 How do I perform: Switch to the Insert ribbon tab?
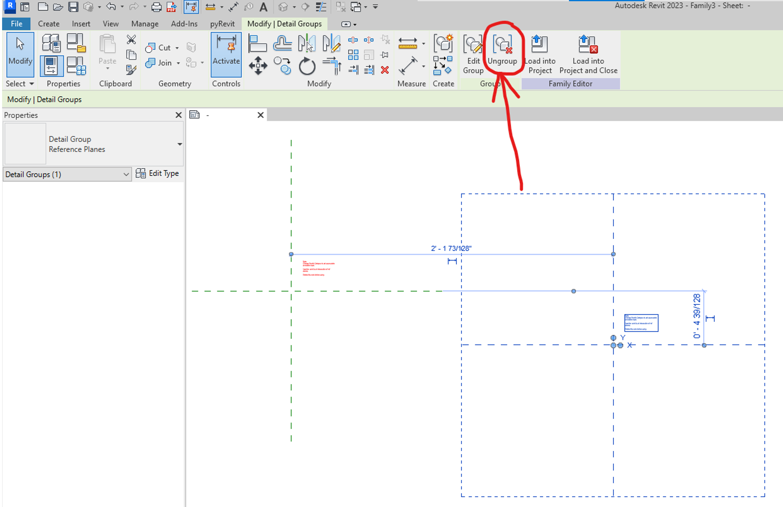click(81, 24)
